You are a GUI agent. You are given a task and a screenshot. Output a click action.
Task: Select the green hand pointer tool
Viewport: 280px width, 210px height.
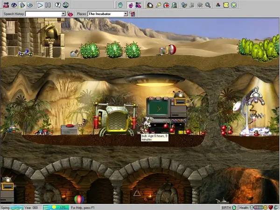[120, 5]
